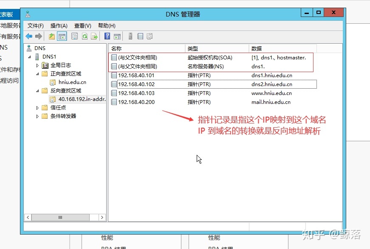Select the hniu.edu.cn forward zone

pos(73,82)
